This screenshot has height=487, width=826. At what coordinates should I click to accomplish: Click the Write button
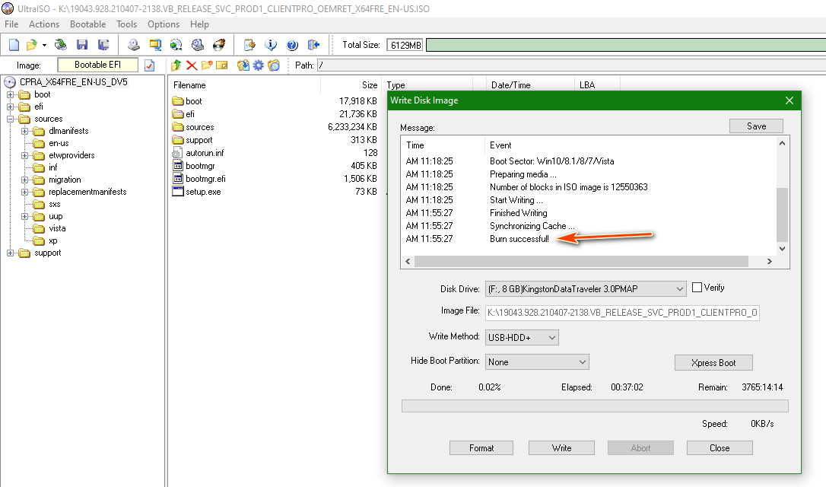click(x=561, y=448)
